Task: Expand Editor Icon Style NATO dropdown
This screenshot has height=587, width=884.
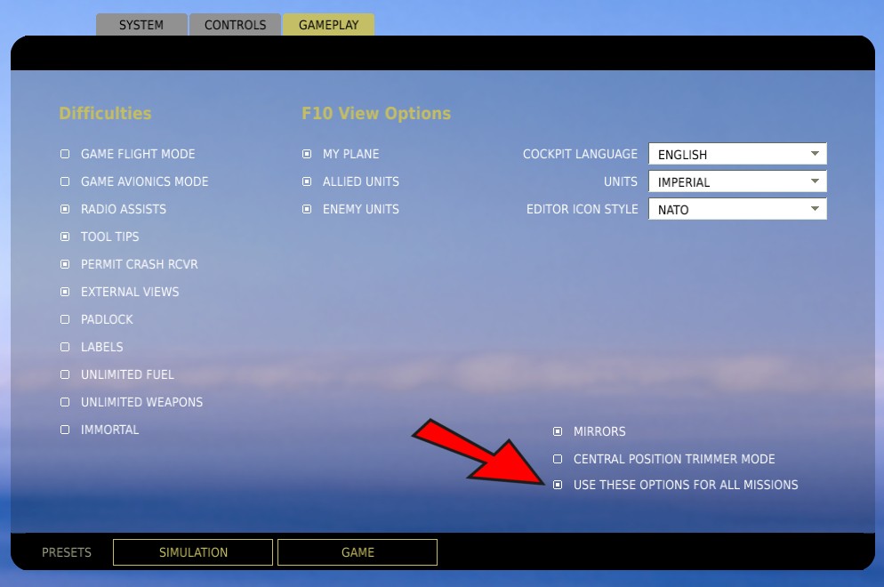Action: (x=737, y=209)
